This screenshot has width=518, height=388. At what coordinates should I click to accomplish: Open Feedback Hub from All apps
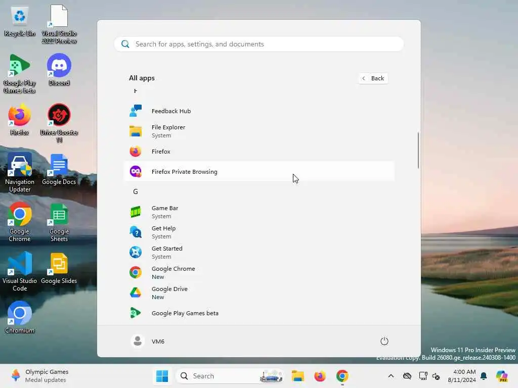259,111
